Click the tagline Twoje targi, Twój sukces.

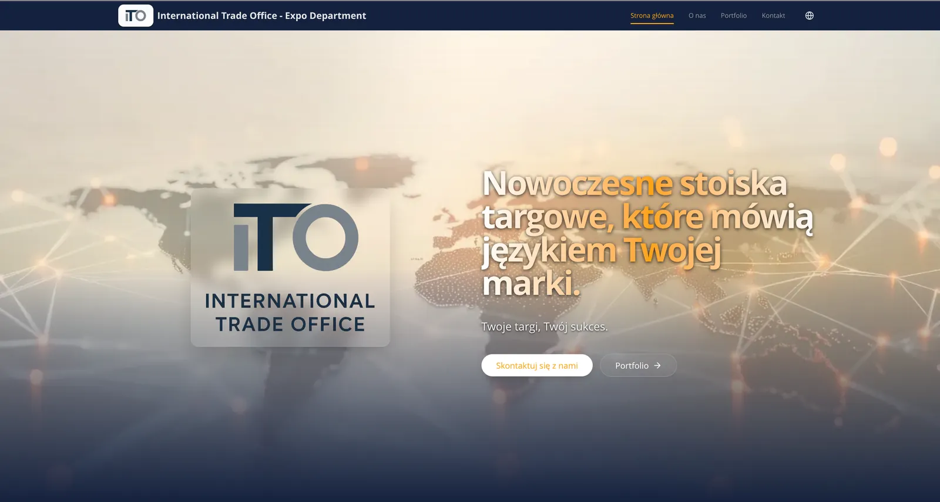(545, 326)
